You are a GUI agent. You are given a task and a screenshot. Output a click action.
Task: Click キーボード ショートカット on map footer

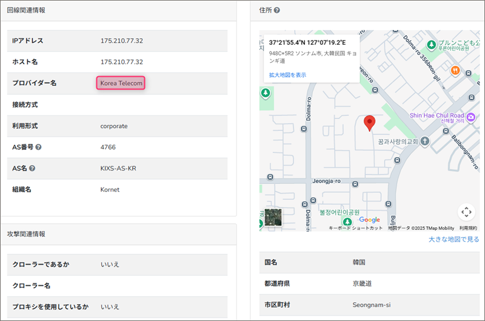coord(355,228)
